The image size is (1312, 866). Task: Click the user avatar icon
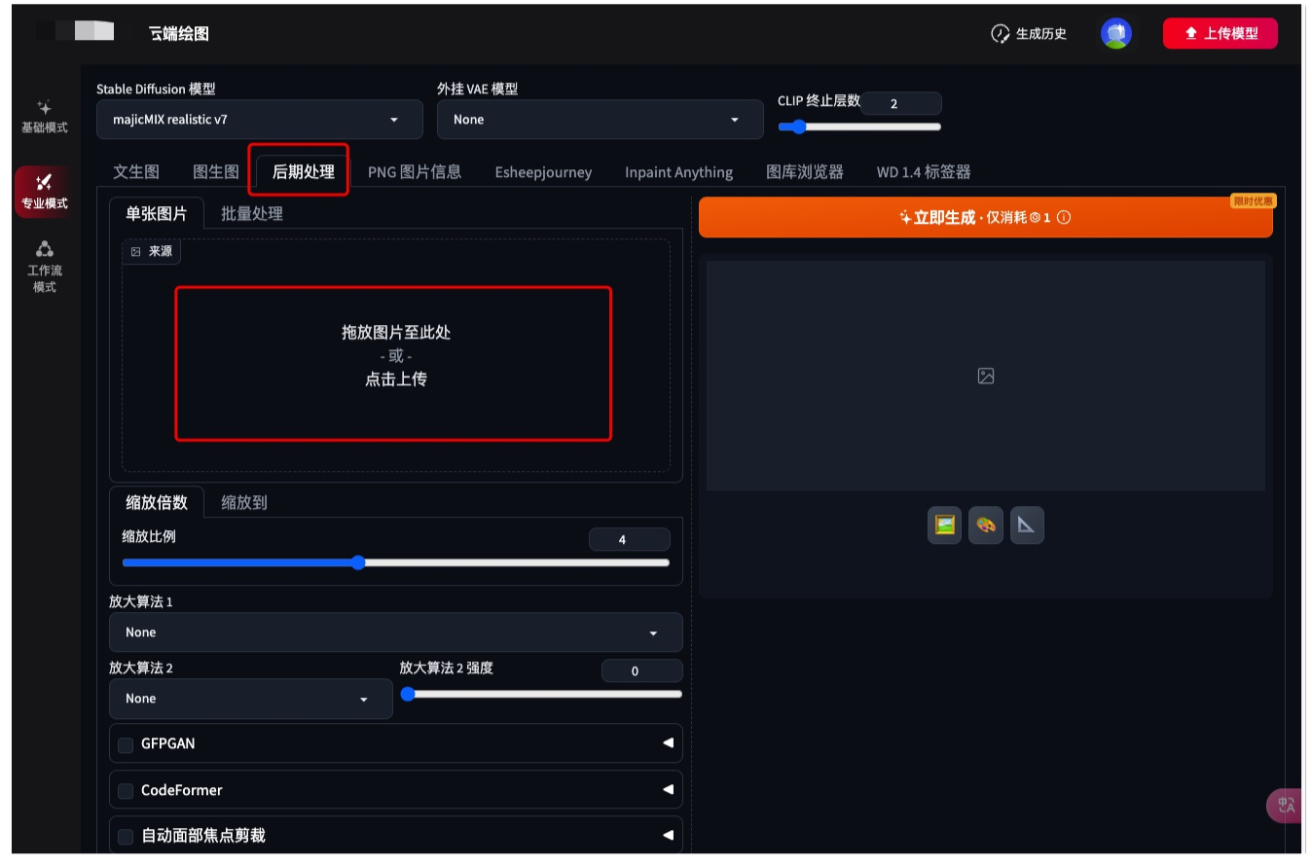point(1115,34)
